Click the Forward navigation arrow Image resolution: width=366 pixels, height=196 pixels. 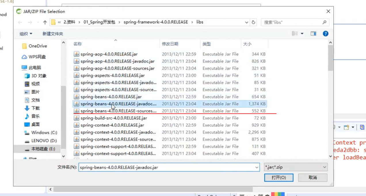tap(30, 22)
